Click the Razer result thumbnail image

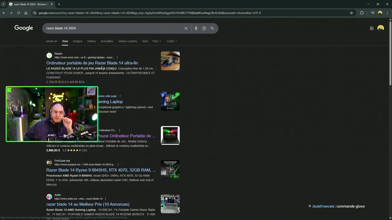pyautogui.click(x=170, y=61)
